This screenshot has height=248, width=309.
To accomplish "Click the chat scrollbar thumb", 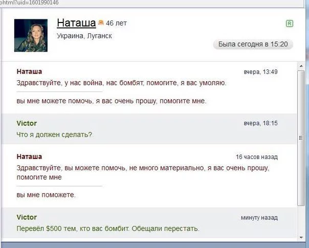I will [x=301, y=138].
